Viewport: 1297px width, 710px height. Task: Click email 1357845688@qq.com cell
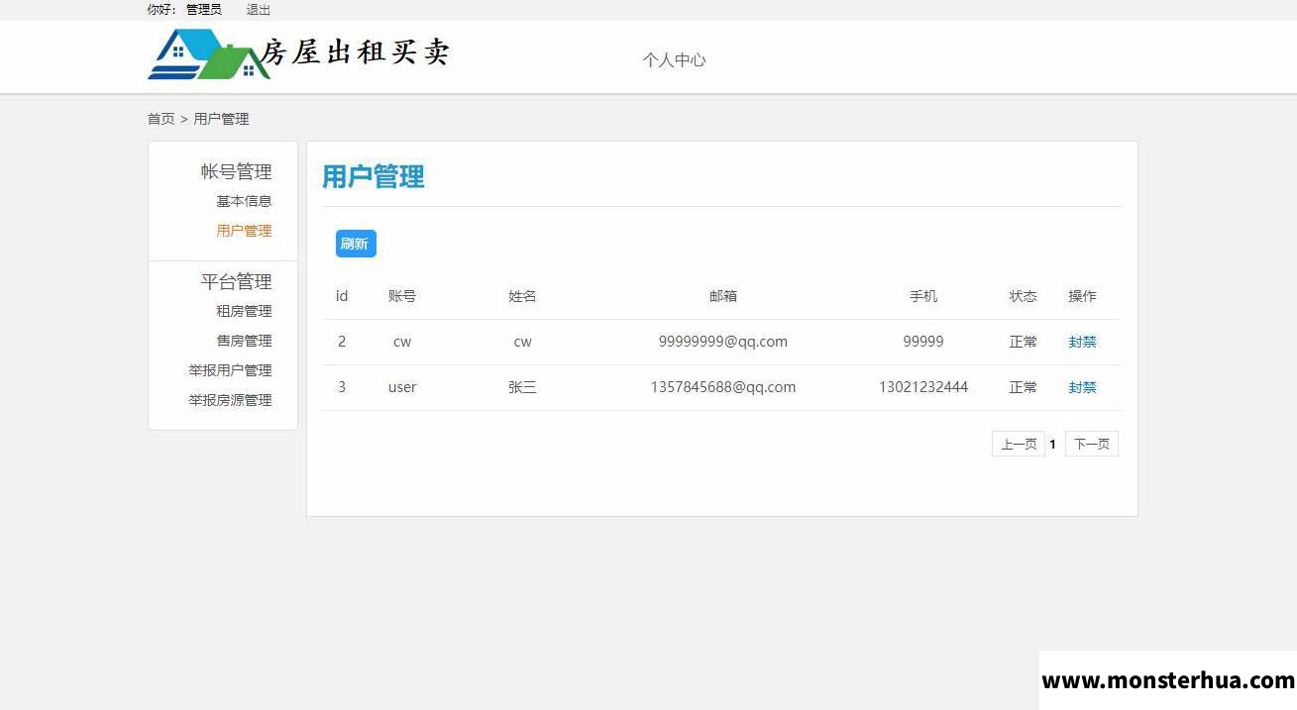(x=723, y=387)
